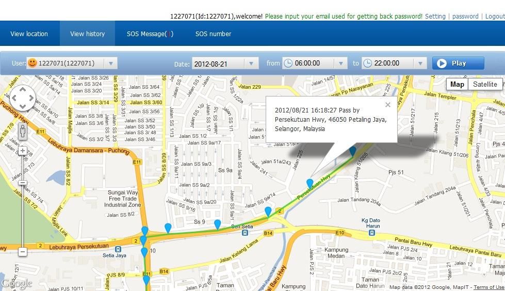Open the Setting link
The width and height of the screenshot is (505, 291).
click(435, 17)
